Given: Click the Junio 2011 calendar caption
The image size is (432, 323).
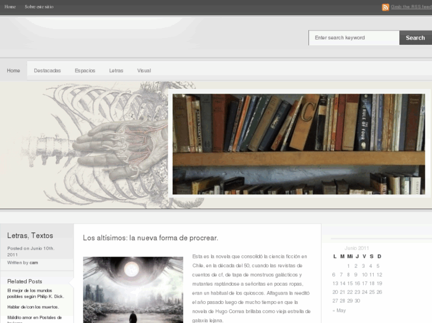Looking at the screenshot, I should point(357,248).
